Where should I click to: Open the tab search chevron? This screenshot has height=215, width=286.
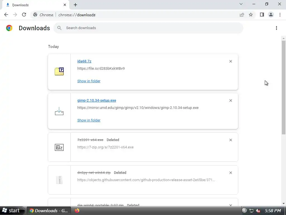coord(241,4)
